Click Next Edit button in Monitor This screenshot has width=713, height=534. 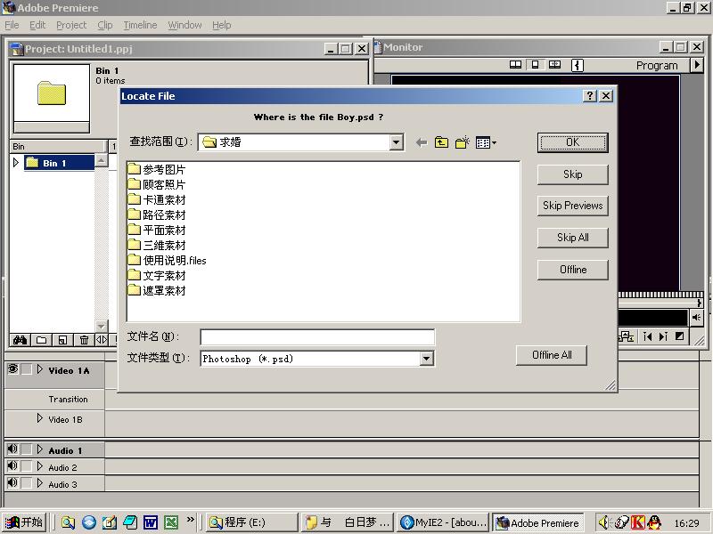click(663, 336)
